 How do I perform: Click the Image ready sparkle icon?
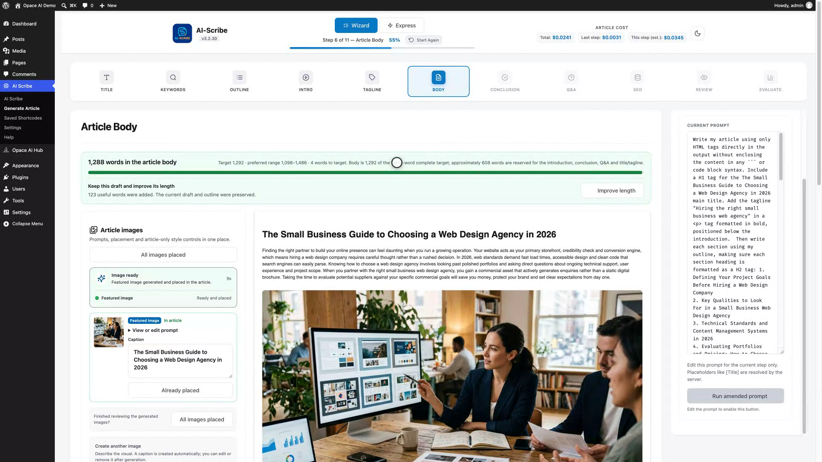click(101, 279)
